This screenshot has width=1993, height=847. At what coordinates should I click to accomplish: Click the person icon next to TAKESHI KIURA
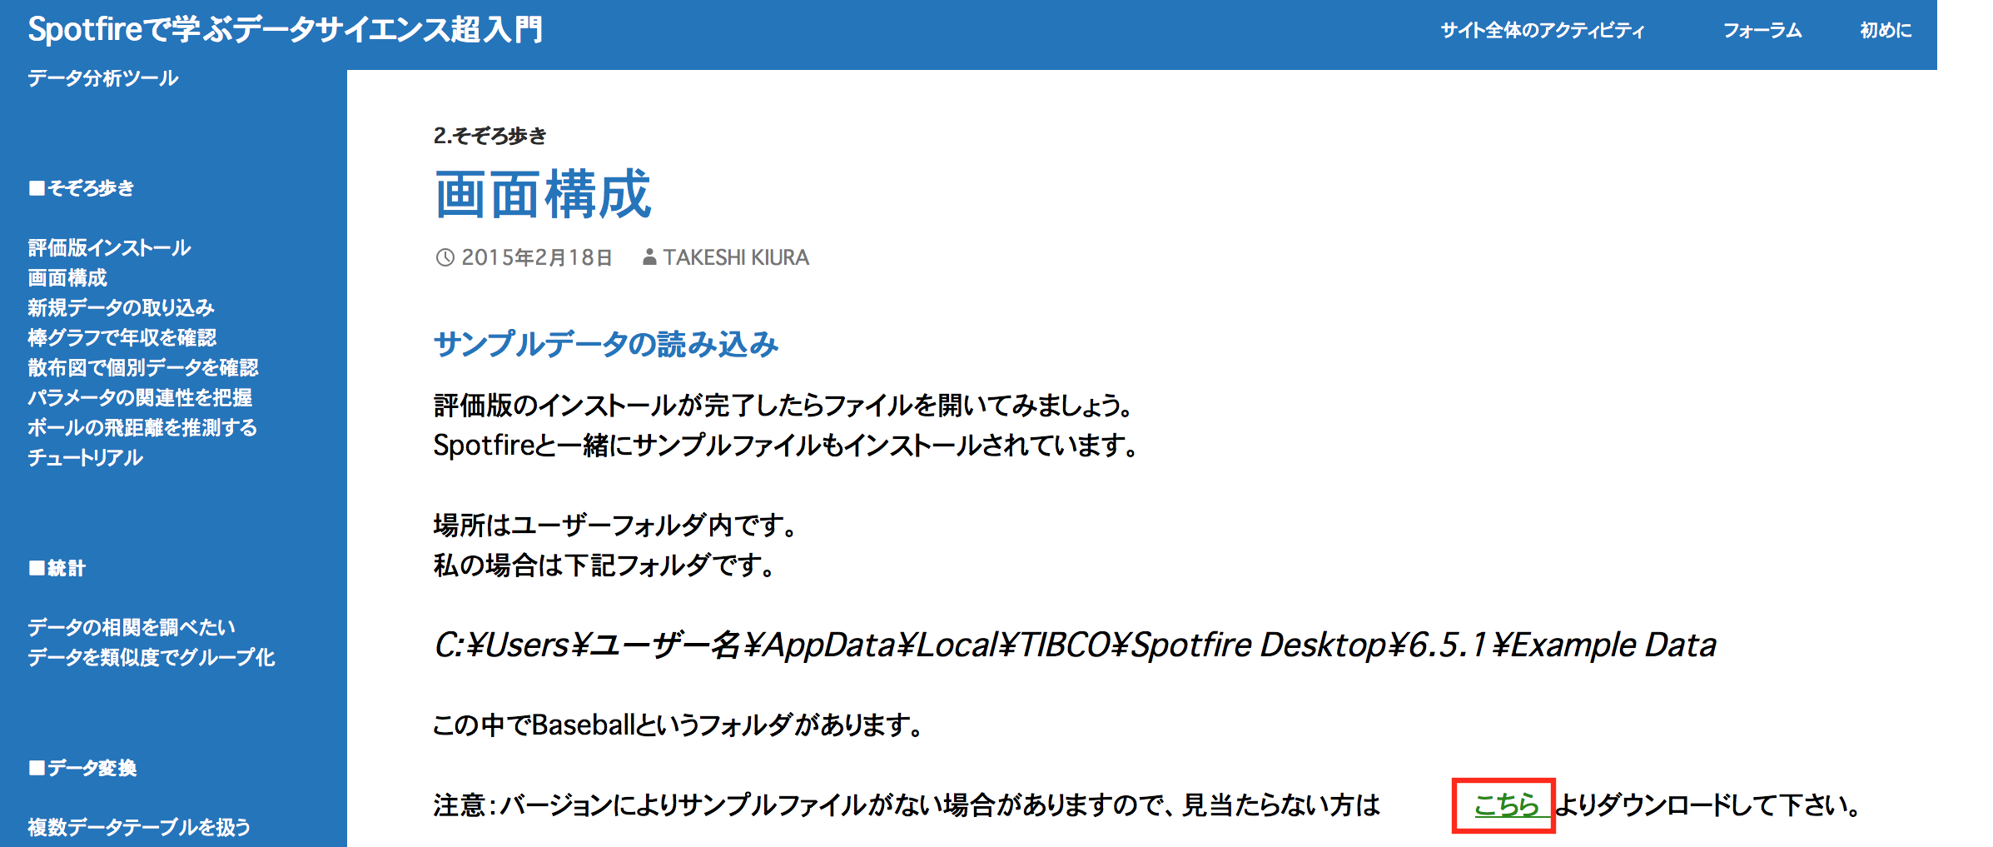[648, 258]
